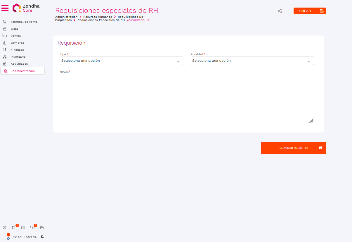Open the list view icon in sidebar footer
Image resolution: width=352 pixels, height=242 pixels.
click(x=23, y=227)
